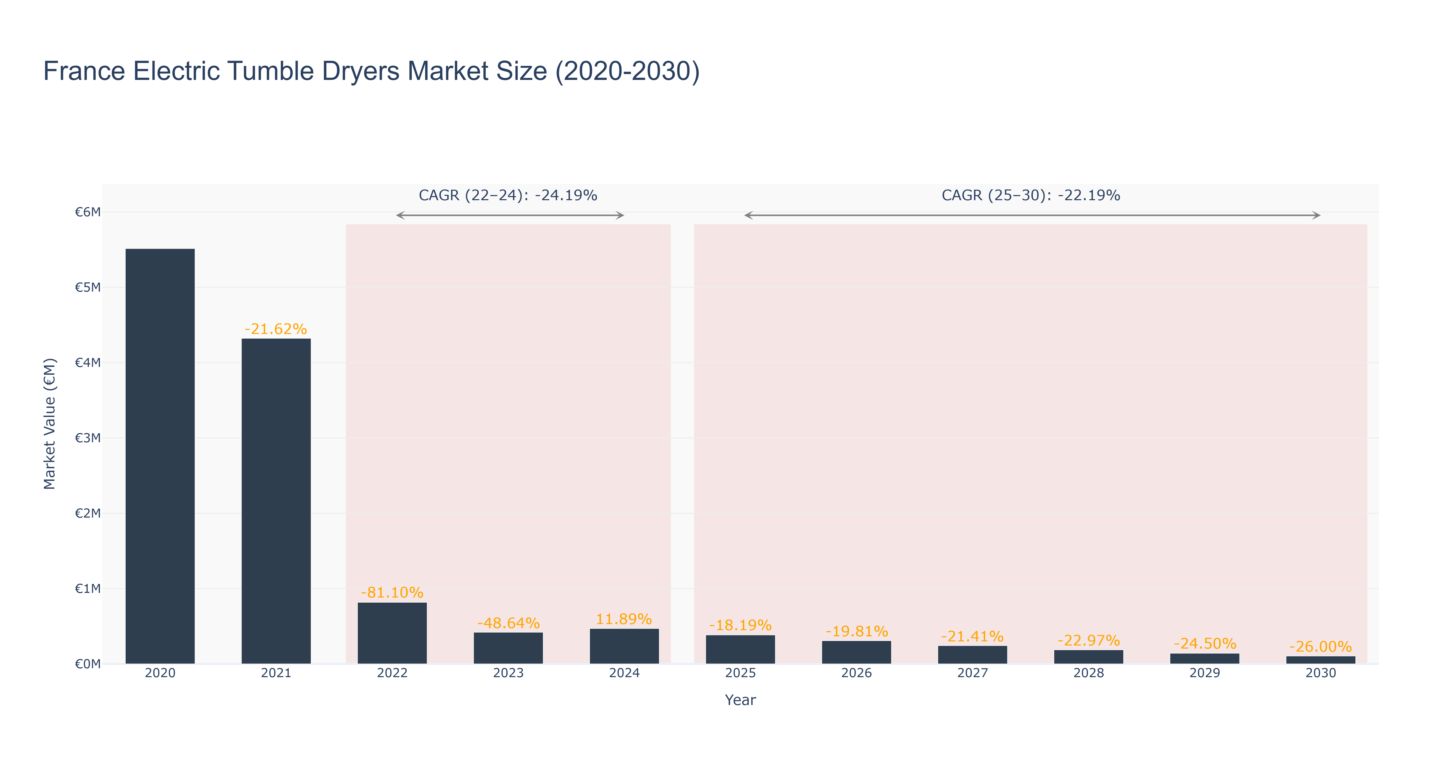Click the 2021 x-axis year label
Image resolution: width=1430 pixels, height=766 pixels.
(276, 673)
